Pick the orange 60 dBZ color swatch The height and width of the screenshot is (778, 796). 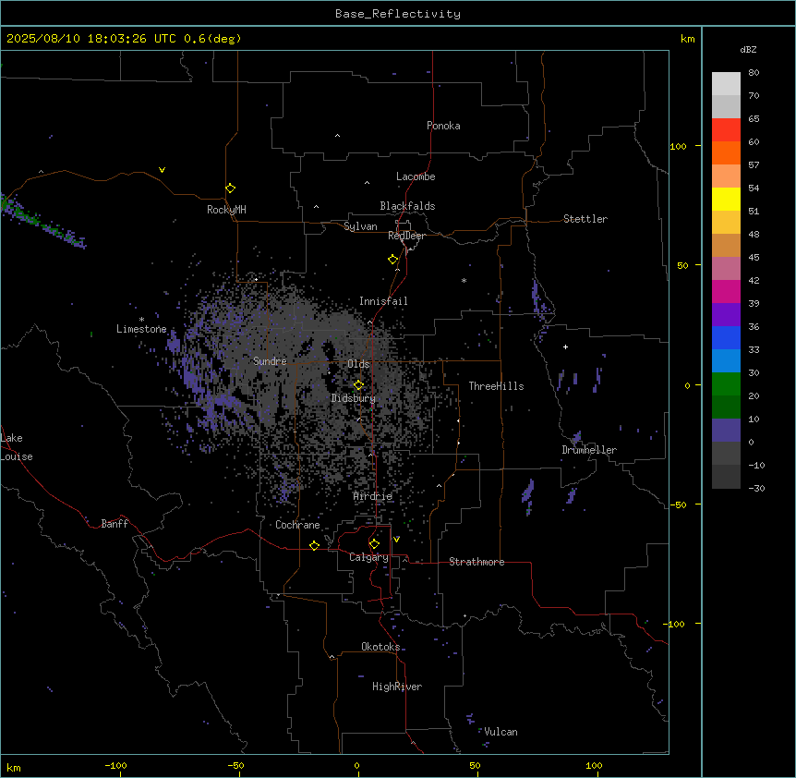[726, 152]
